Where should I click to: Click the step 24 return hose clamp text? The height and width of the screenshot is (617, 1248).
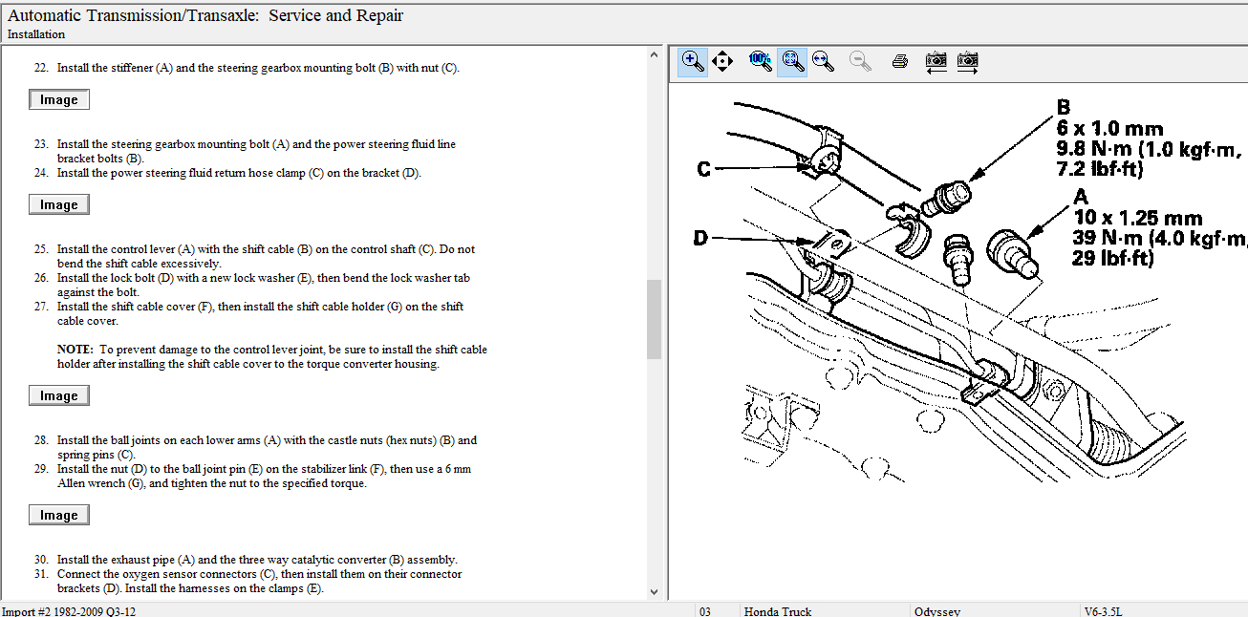[239, 173]
